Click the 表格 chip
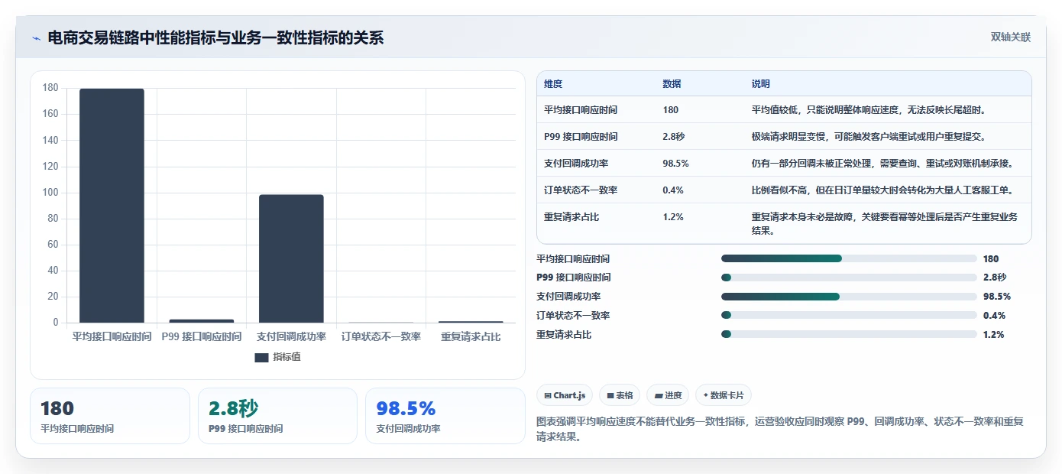 point(619,395)
